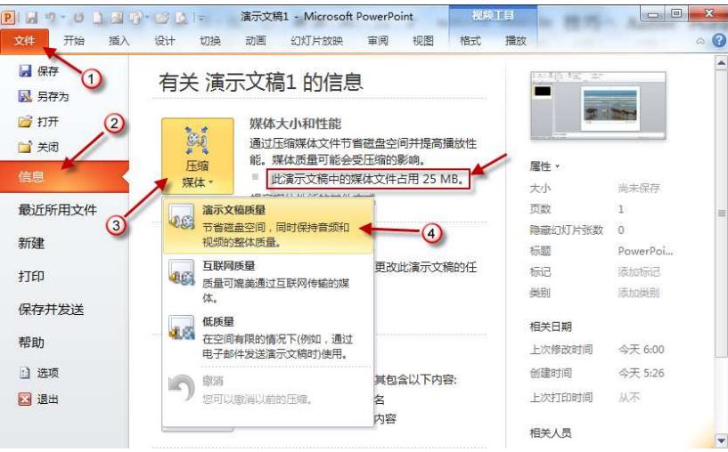Switch to the 幻灯片放映 slide show tab
Screen dimensions: 728x452
316,41
